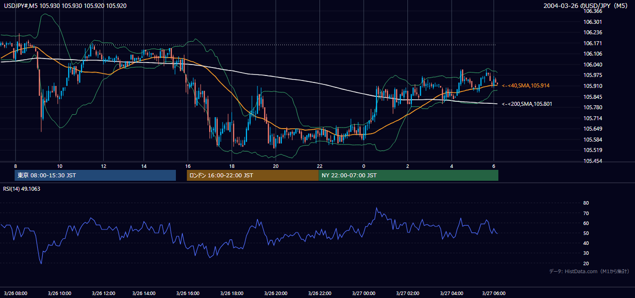
Task: Click the NY 22:00-07:00 JST session bar
Action: coord(408,175)
